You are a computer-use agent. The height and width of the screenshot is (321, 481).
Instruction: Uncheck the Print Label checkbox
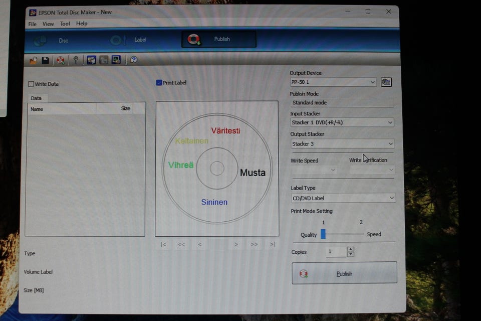coord(159,83)
